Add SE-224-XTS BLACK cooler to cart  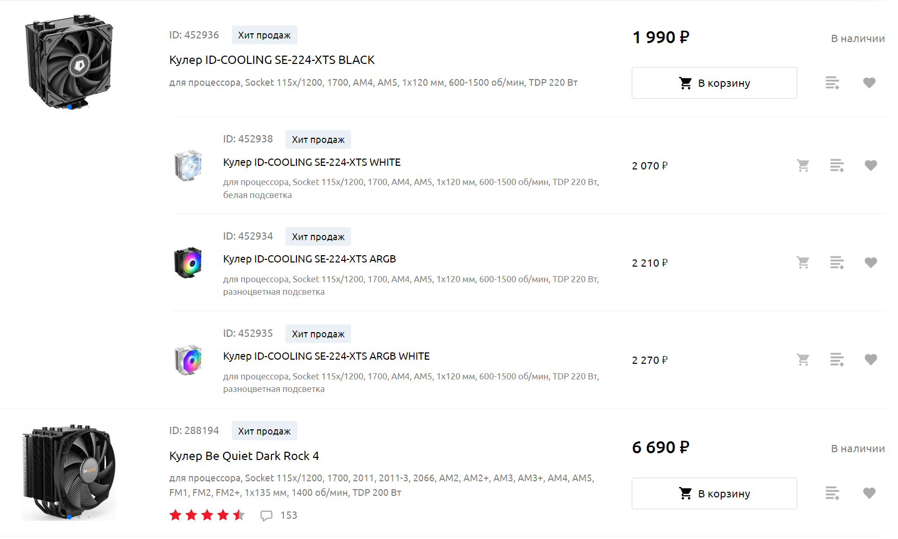714,83
